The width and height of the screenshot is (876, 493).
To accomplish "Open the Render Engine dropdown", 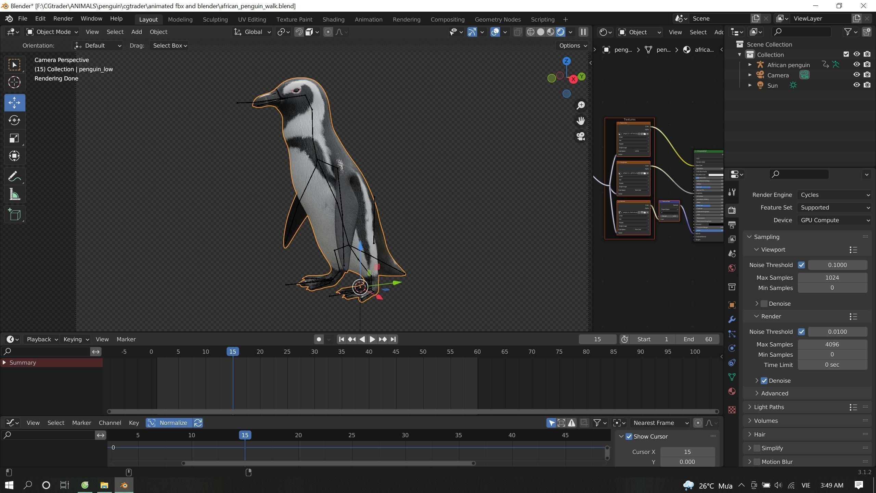I will point(834,195).
